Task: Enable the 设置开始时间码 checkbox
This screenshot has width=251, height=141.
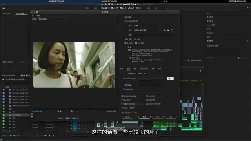Action: point(122,104)
